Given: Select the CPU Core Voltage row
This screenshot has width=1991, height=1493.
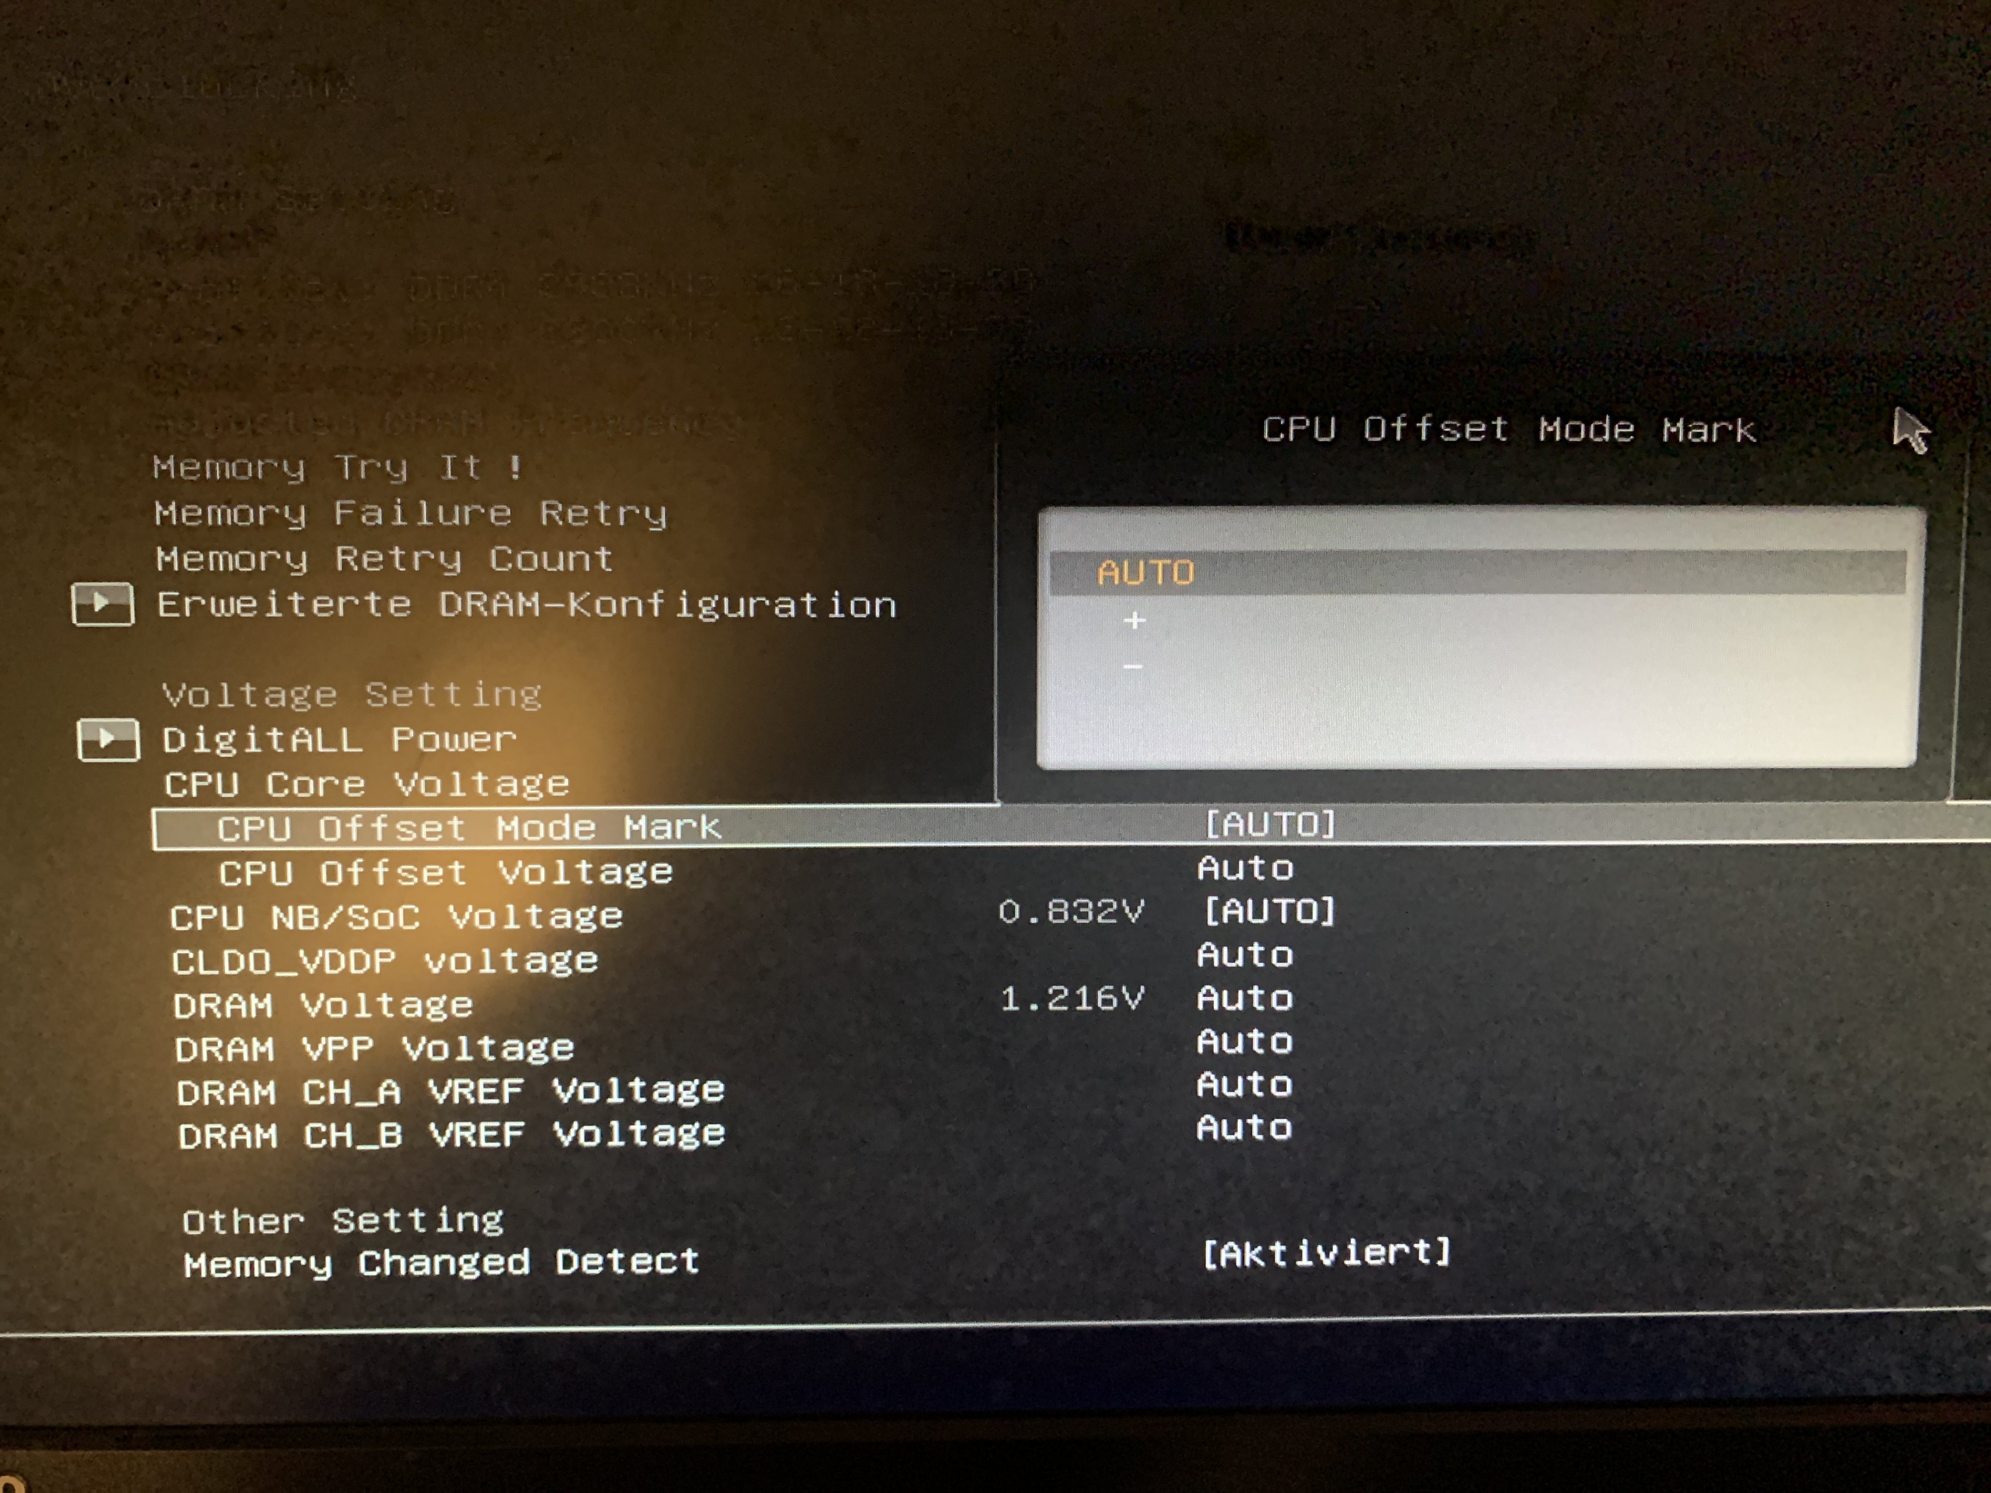Looking at the screenshot, I should coord(367,784).
